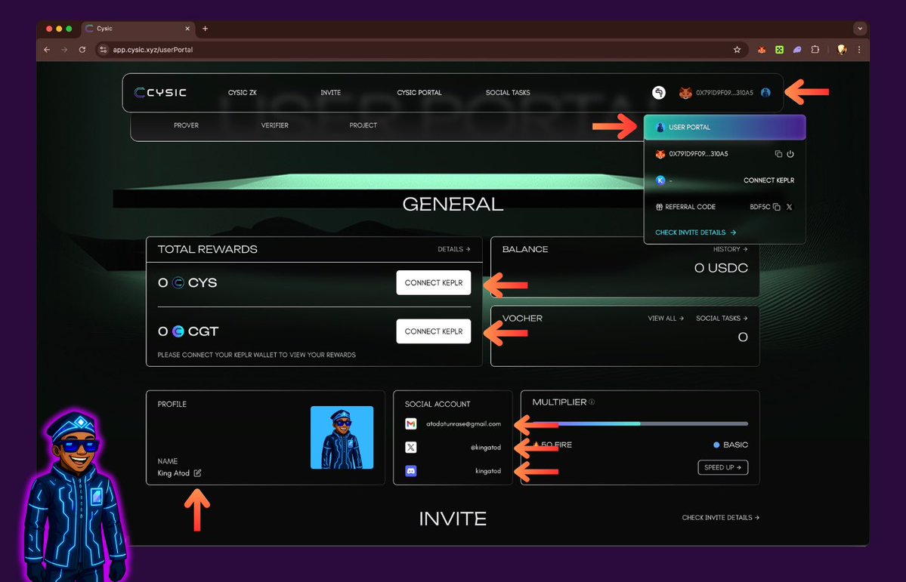Select the PROJECT sub-tab
The height and width of the screenshot is (582, 906).
[x=363, y=125]
